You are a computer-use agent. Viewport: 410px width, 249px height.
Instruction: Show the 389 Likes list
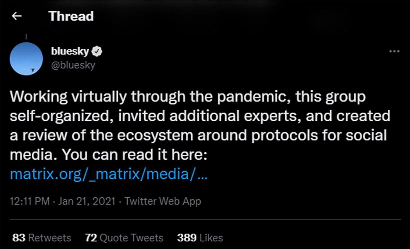200,238
